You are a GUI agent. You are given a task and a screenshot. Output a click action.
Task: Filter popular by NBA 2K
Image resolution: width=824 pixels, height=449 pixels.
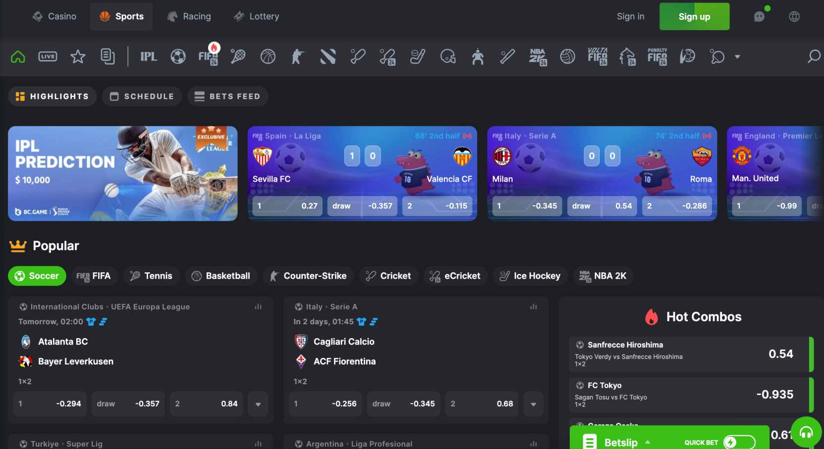pyautogui.click(x=603, y=276)
